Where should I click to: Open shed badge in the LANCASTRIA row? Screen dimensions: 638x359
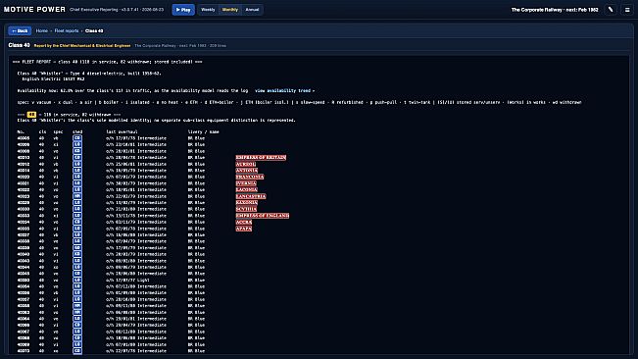77,196
